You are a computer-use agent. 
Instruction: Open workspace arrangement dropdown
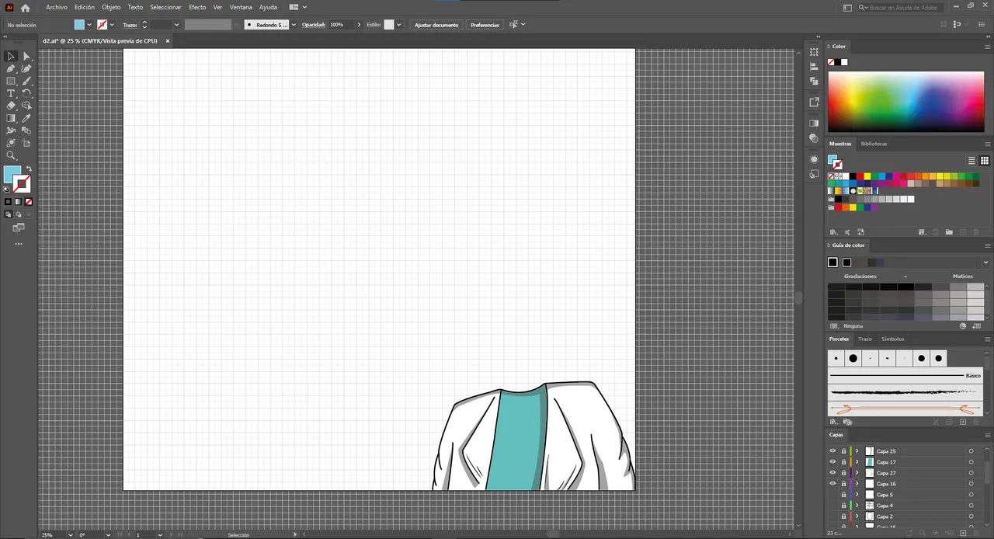click(298, 7)
